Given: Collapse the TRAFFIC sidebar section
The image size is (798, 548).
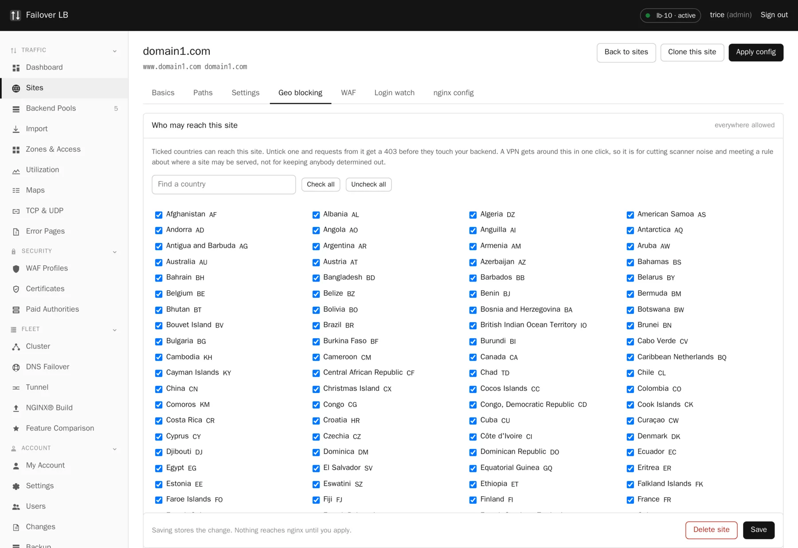Looking at the screenshot, I should [114, 51].
